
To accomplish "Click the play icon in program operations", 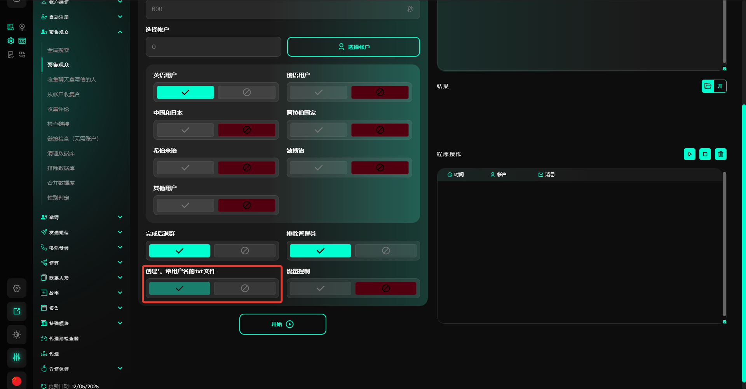I will (x=689, y=154).
